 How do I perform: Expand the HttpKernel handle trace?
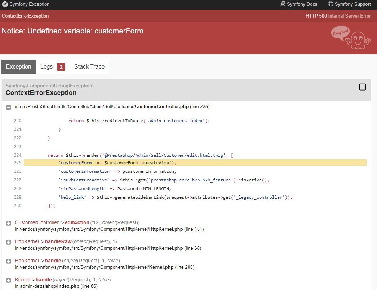click(x=9, y=261)
